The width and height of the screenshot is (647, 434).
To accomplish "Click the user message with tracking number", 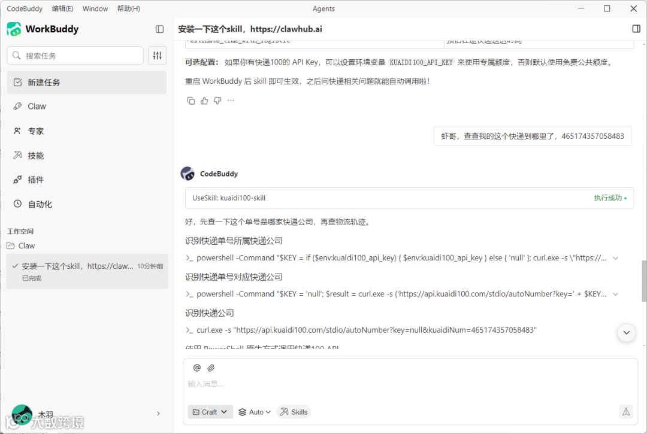I will coord(533,136).
